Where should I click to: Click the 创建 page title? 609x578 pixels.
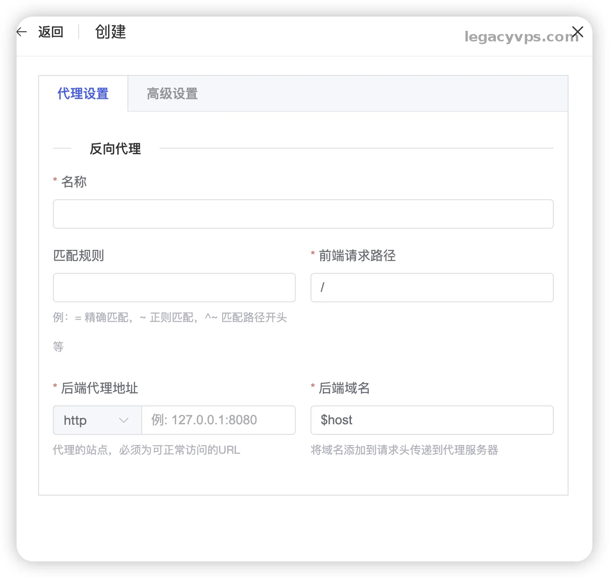(x=110, y=32)
